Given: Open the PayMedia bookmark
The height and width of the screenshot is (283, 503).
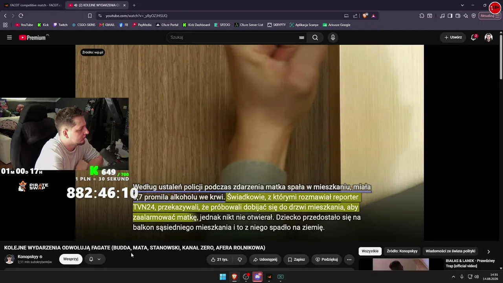Looking at the screenshot, I should pyautogui.click(x=142, y=25).
